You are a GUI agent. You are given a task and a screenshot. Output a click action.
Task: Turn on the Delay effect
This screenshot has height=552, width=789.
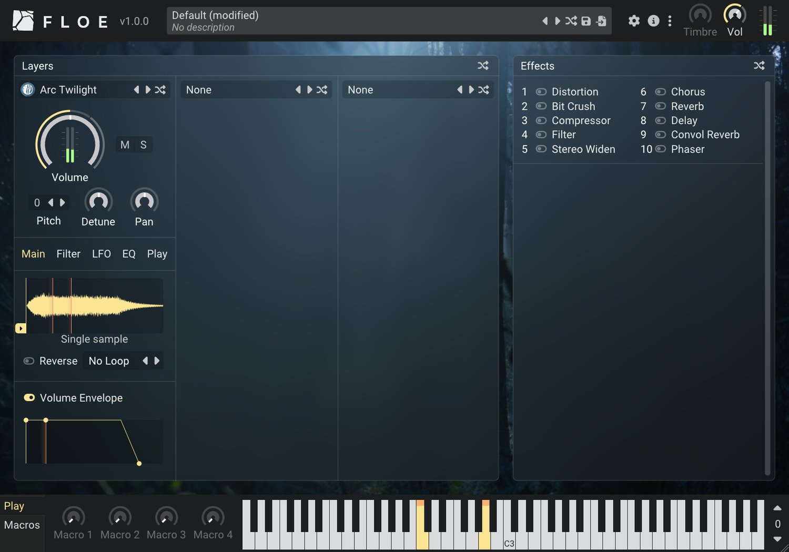(661, 120)
